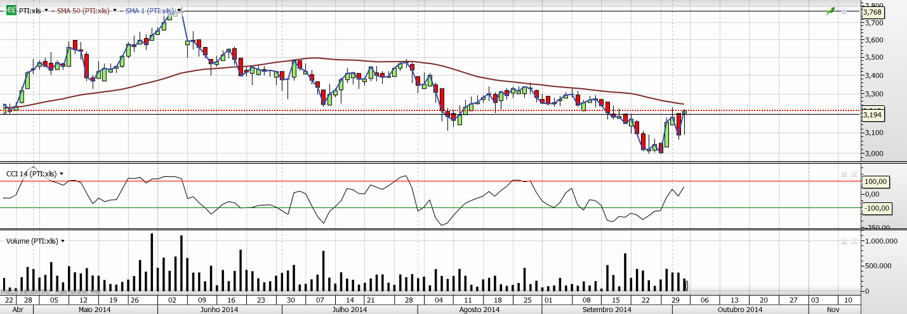Maximize the CCI 14 pane
907x314 pixels.
[x=844, y=174]
